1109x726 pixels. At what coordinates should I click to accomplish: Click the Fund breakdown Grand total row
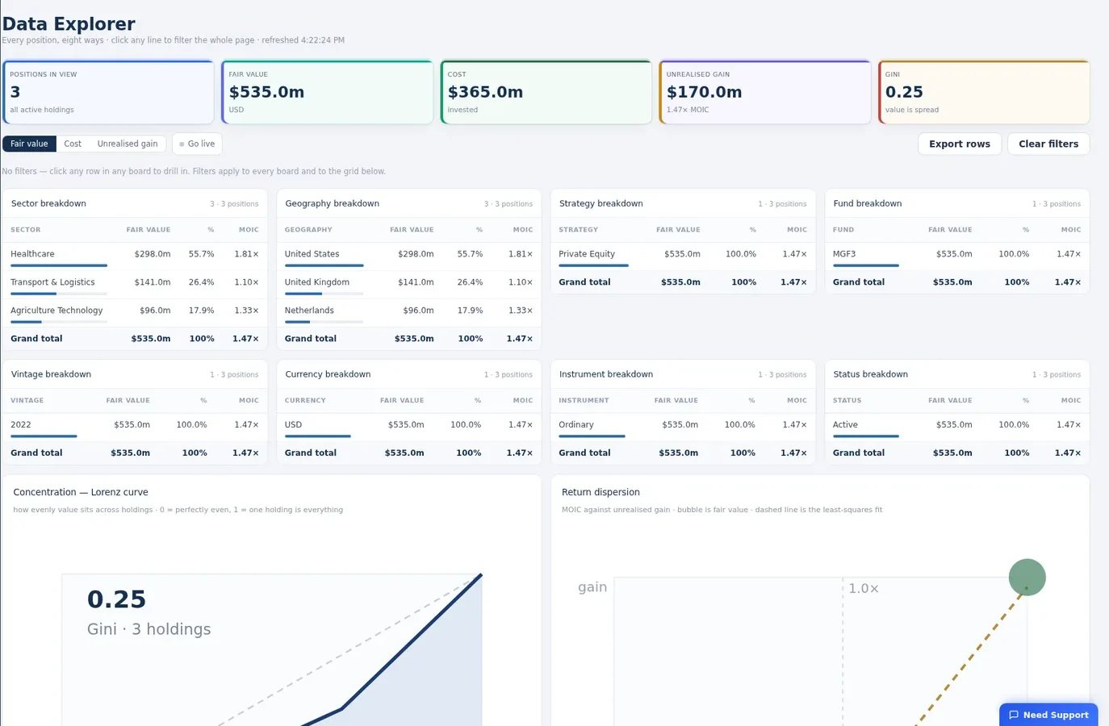pyautogui.click(x=957, y=282)
